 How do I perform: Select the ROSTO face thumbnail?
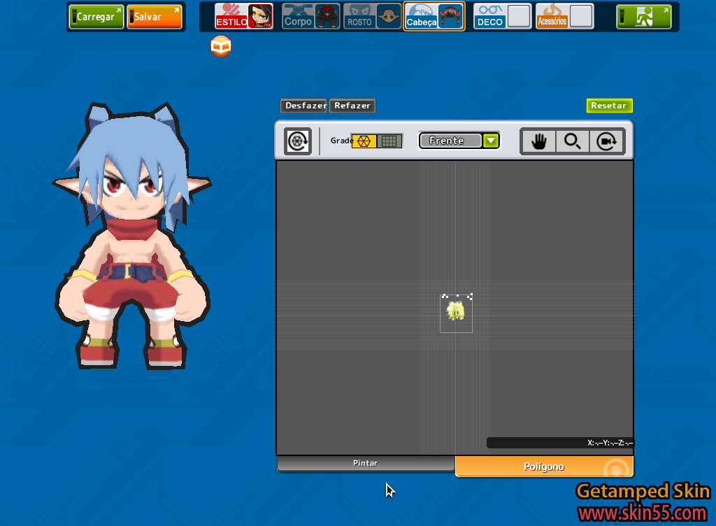coord(389,16)
